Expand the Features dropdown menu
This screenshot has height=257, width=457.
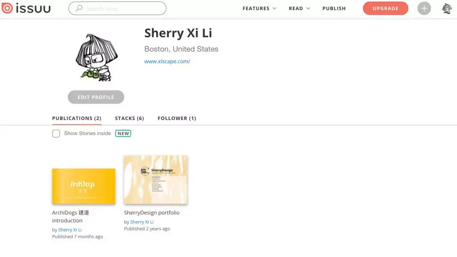(259, 8)
